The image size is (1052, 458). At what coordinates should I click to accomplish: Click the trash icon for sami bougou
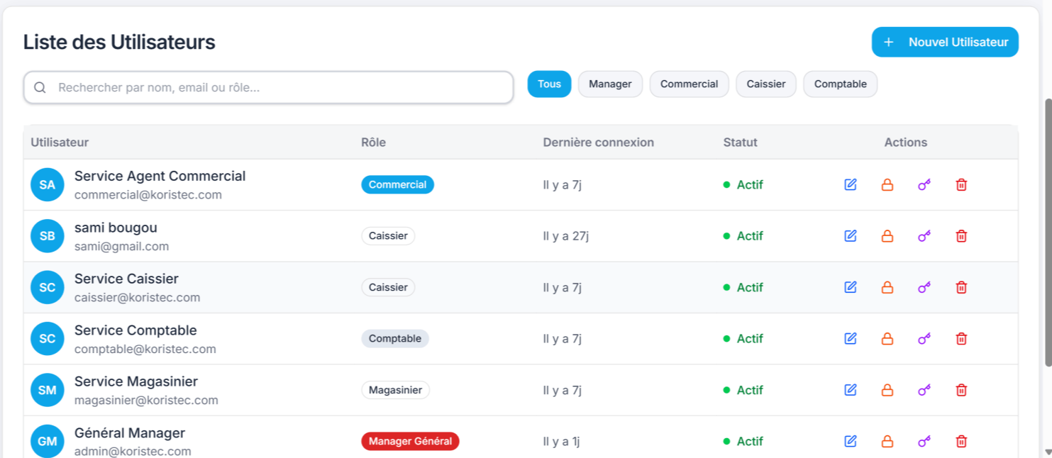961,236
